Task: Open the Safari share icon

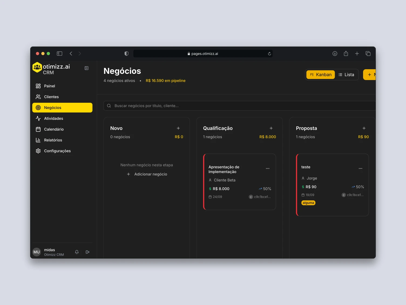Action: tap(346, 54)
